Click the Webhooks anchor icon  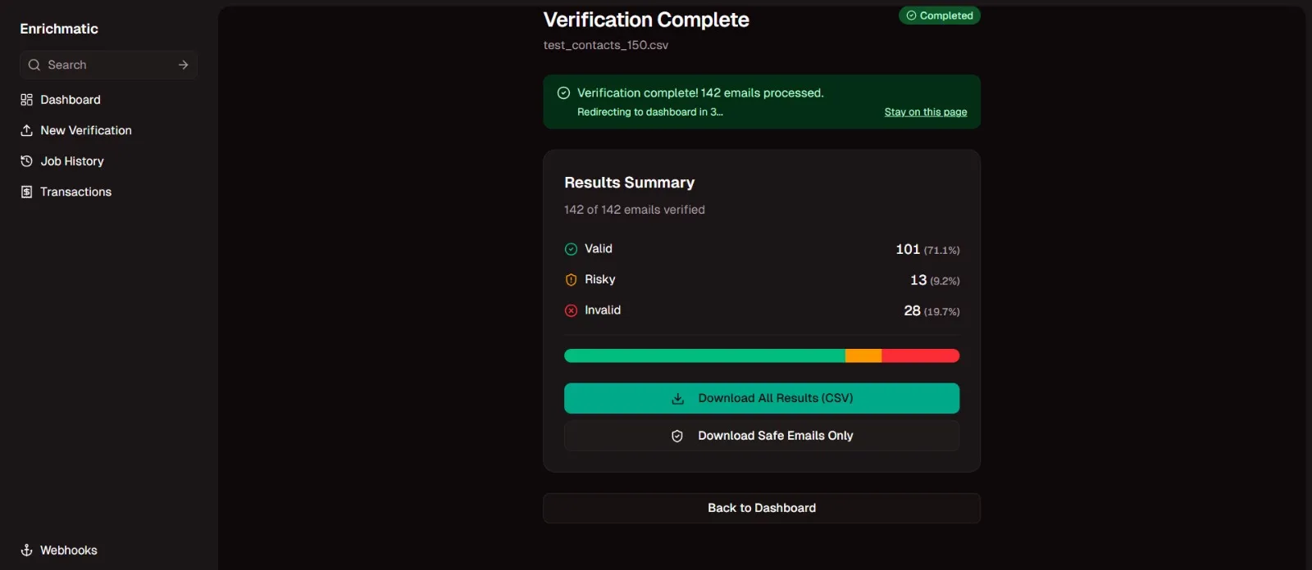pos(26,550)
